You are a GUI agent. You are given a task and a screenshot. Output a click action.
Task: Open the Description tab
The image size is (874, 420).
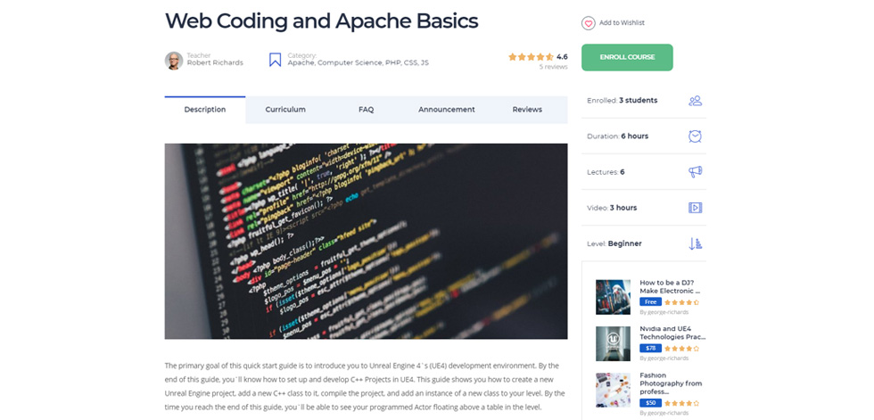click(205, 110)
